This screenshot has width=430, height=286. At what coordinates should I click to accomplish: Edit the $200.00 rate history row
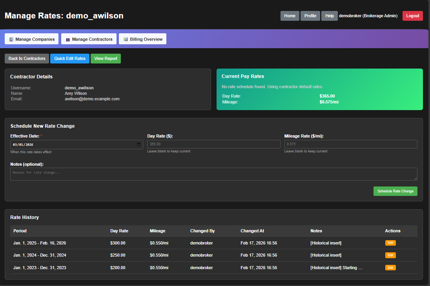(x=390, y=268)
